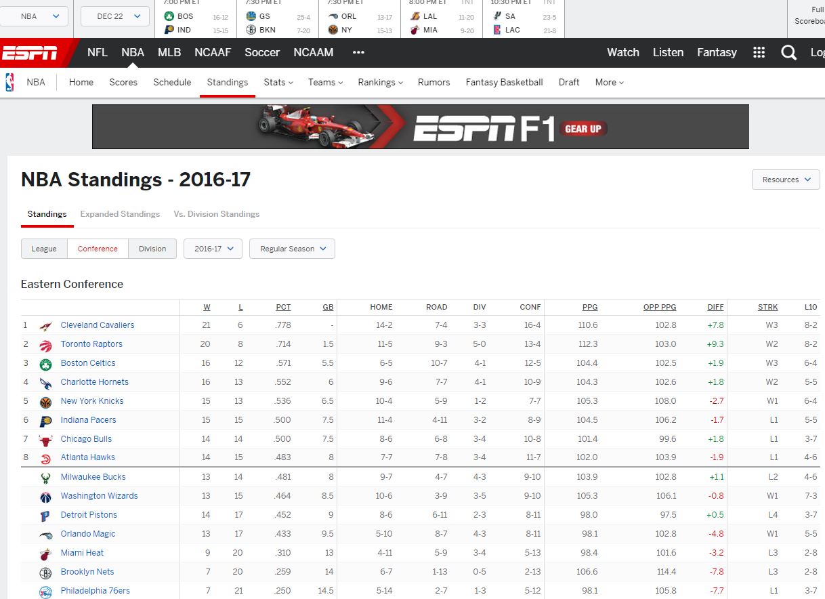Screen dimensions: 825x599
Task: Click the Golden State logo in scoreboard
Action: point(251,16)
